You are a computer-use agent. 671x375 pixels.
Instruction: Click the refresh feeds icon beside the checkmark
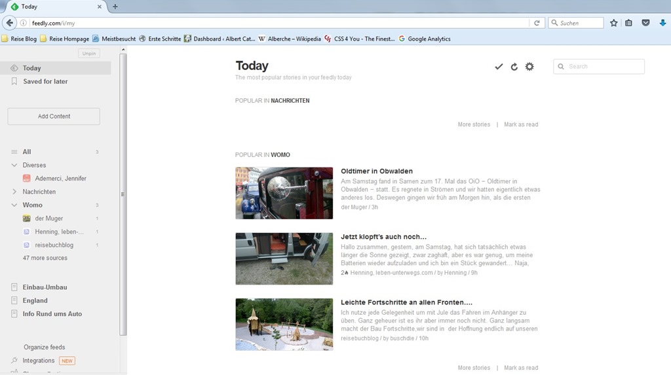514,67
